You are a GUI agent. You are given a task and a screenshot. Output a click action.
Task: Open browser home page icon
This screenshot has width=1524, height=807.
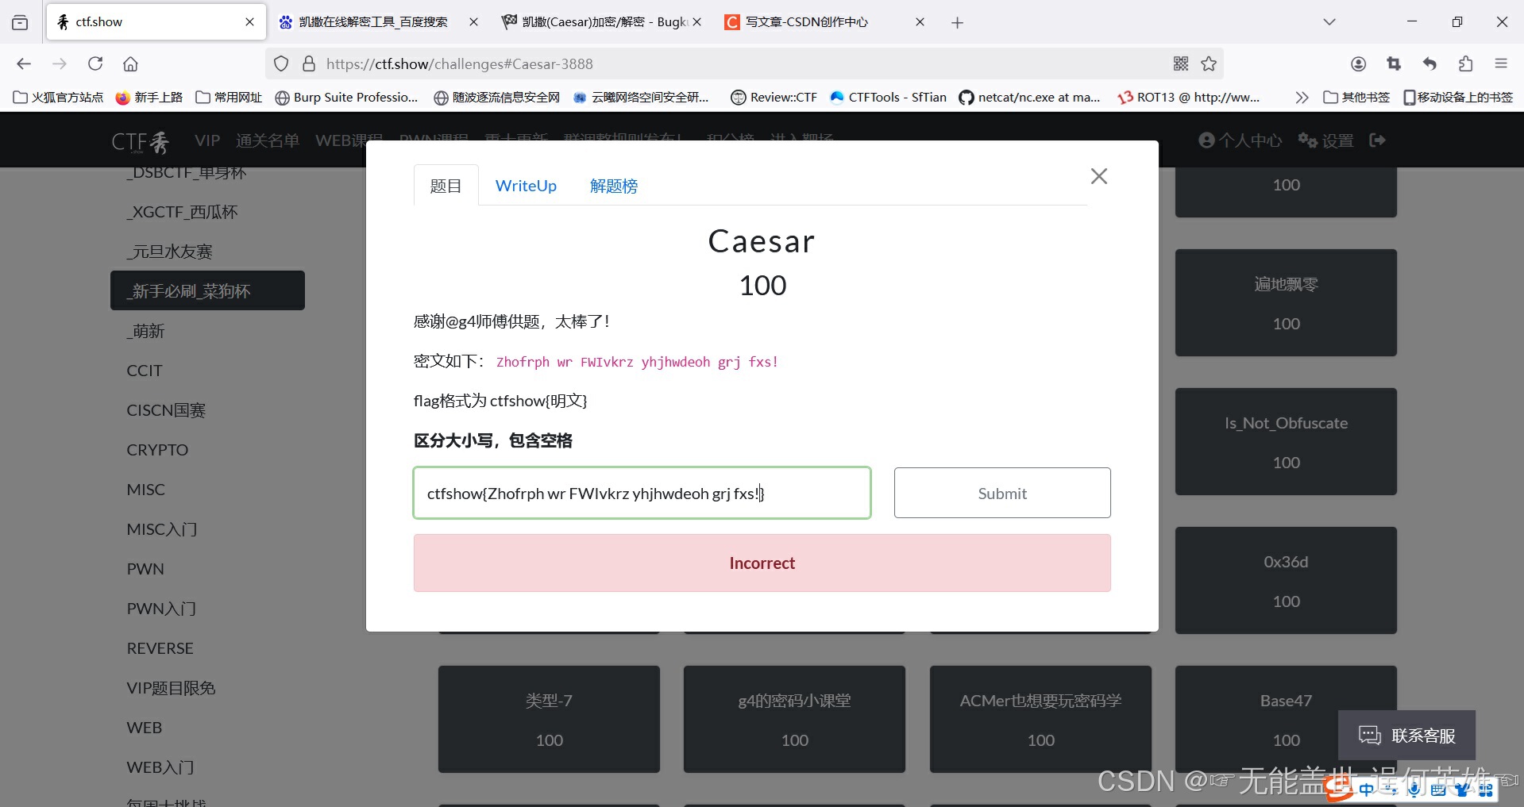pos(130,63)
